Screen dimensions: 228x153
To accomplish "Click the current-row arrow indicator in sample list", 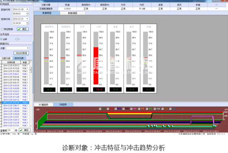I will click(1, 103).
